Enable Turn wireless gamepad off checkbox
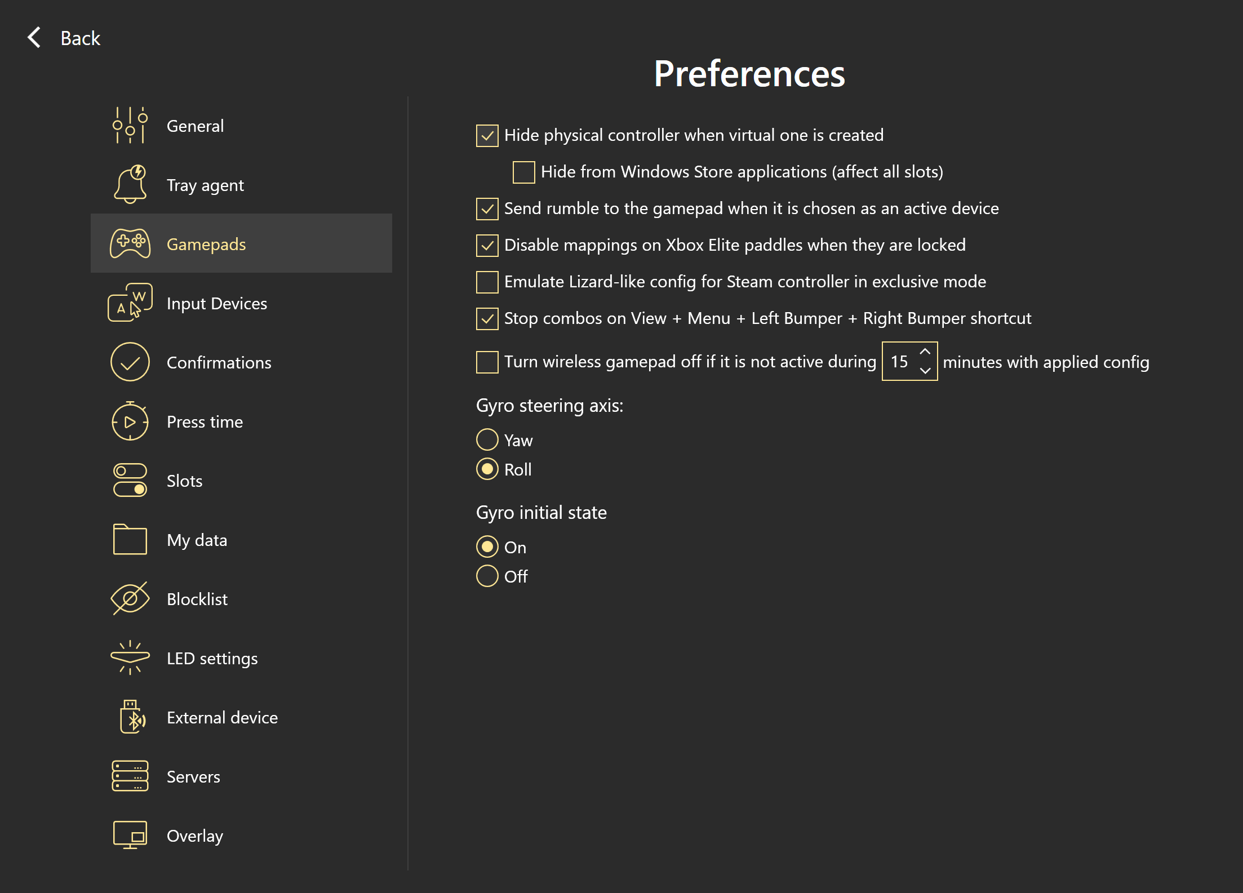This screenshot has width=1243, height=893. [x=487, y=362]
